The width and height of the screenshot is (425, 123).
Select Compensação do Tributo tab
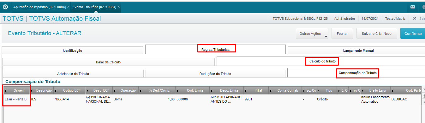pos(356,73)
